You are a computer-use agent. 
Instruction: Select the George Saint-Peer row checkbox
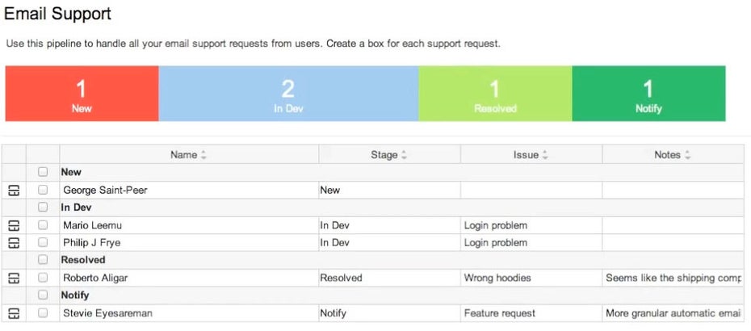43,190
